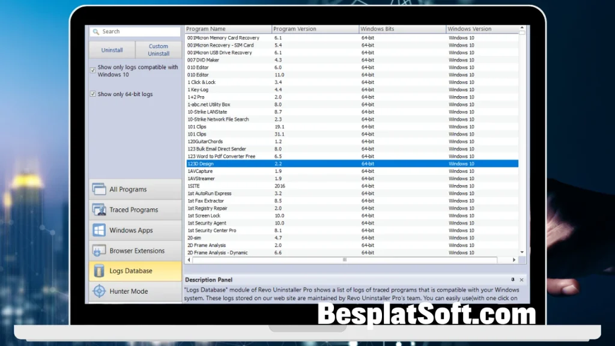Select the Logs Database icon
615x346 pixels.
(99, 271)
